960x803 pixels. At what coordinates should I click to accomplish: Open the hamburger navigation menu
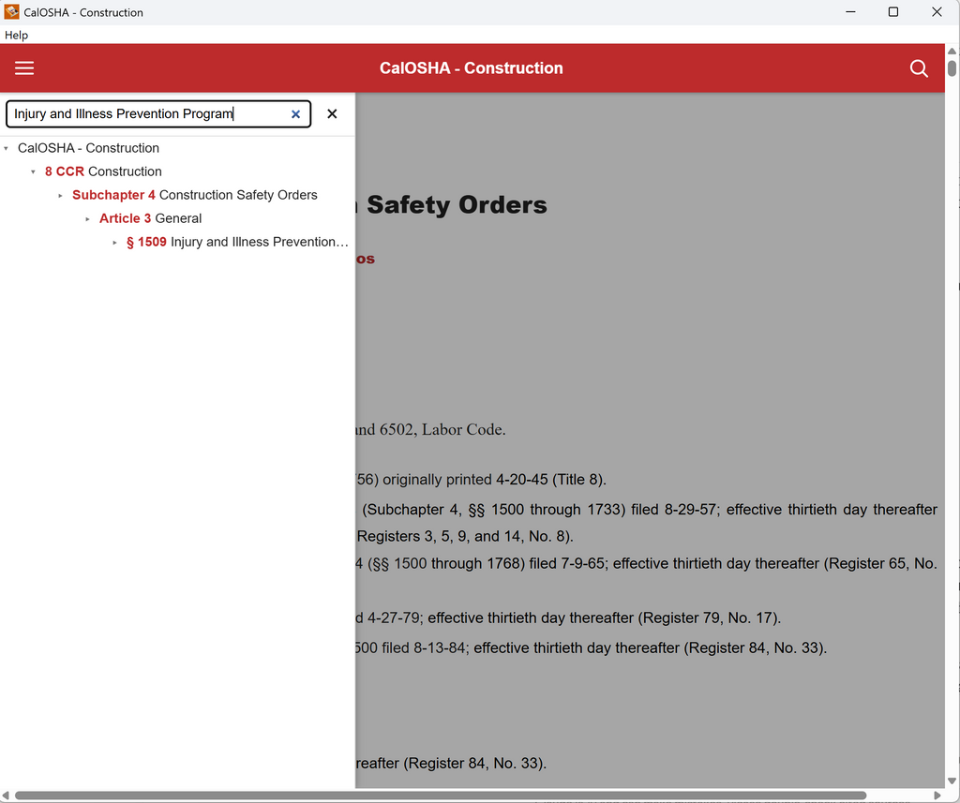click(x=24, y=68)
